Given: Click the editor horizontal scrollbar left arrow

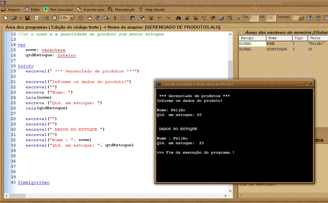Looking at the screenshot, I should pyautogui.click(x=7, y=196).
